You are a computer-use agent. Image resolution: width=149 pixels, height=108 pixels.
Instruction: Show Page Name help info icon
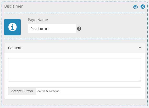coord(79,29)
